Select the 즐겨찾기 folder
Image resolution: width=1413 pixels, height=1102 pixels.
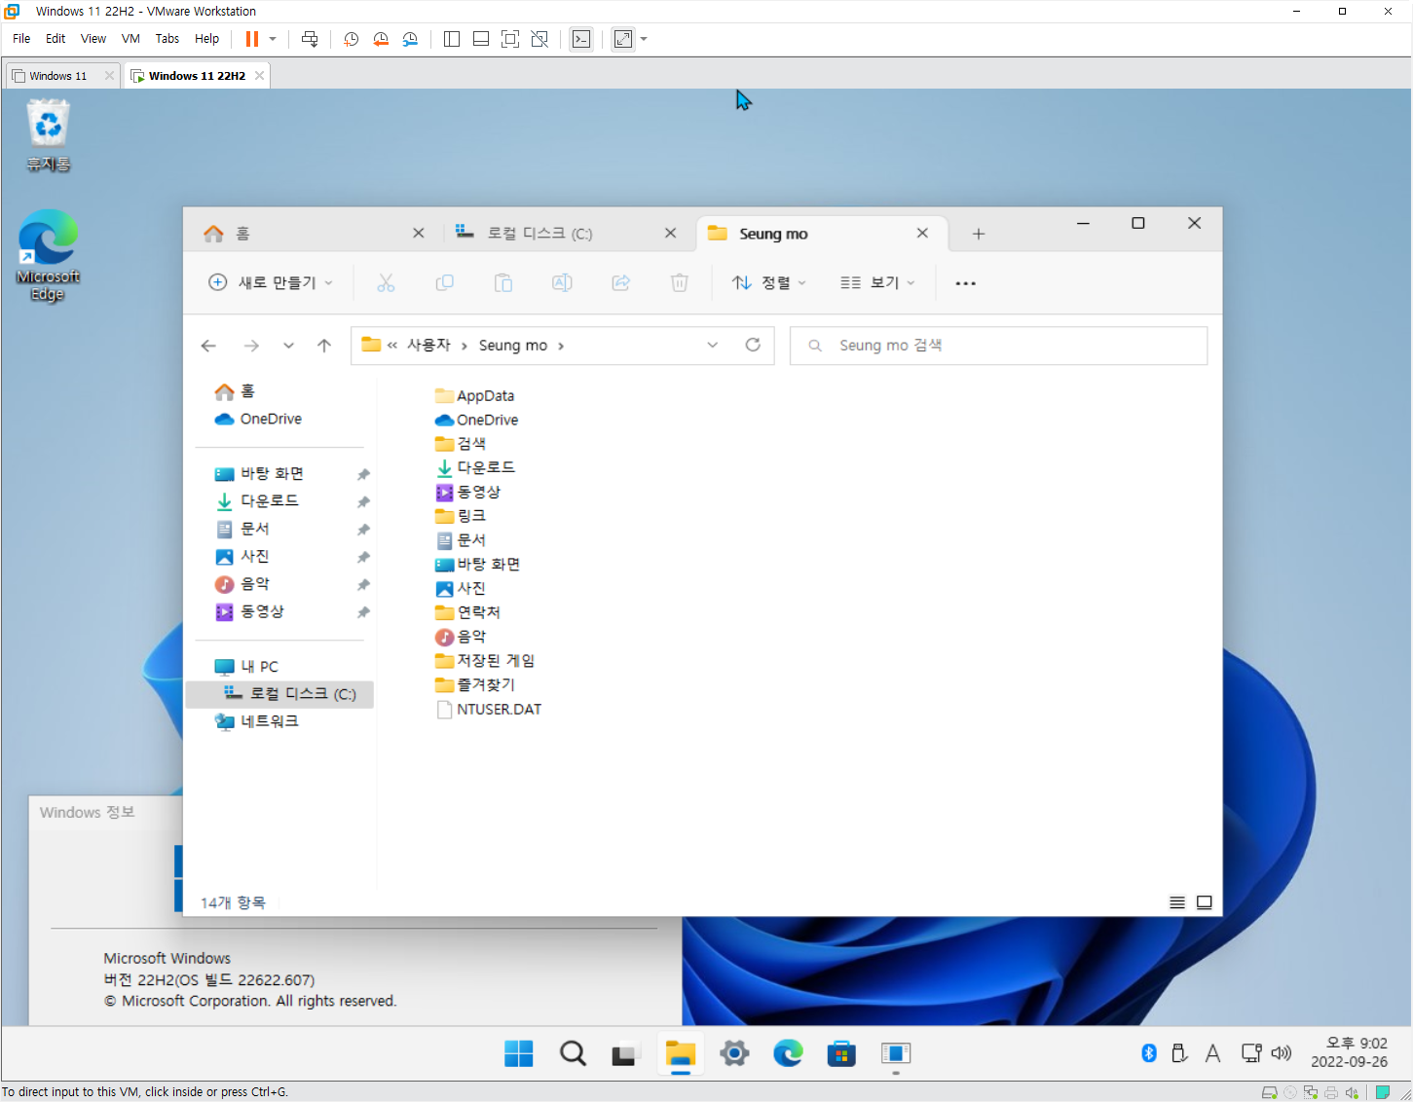coord(475,685)
